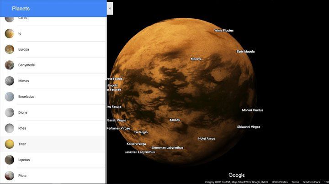
Task: Click the Enceladus thumbnail icon
Action: tap(9, 97)
